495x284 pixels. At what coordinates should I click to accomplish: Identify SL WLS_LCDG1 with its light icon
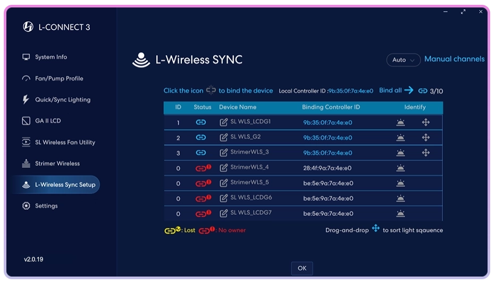click(400, 122)
